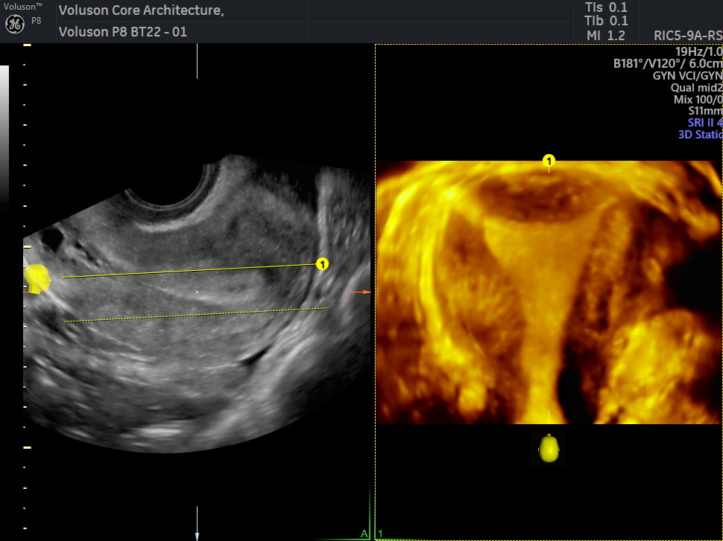Viewport: 723px width, 541px height.
Task: Click the small yellow center dot in 2D image
Action: click(197, 292)
